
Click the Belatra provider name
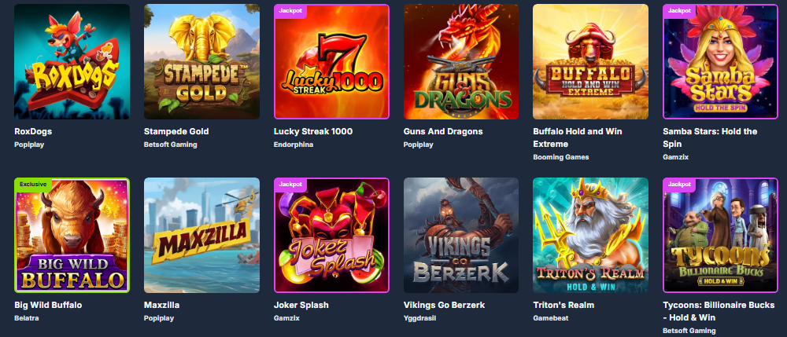point(27,318)
